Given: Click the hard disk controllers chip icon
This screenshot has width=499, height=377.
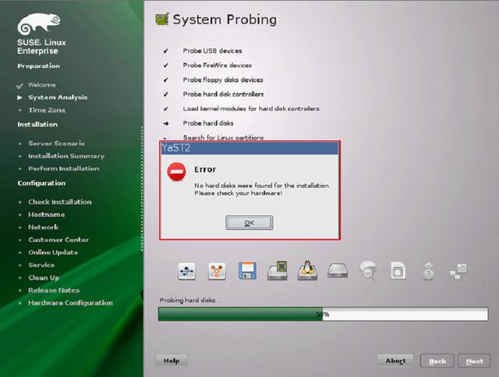Looking at the screenshot, I should pyautogui.click(x=278, y=271).
